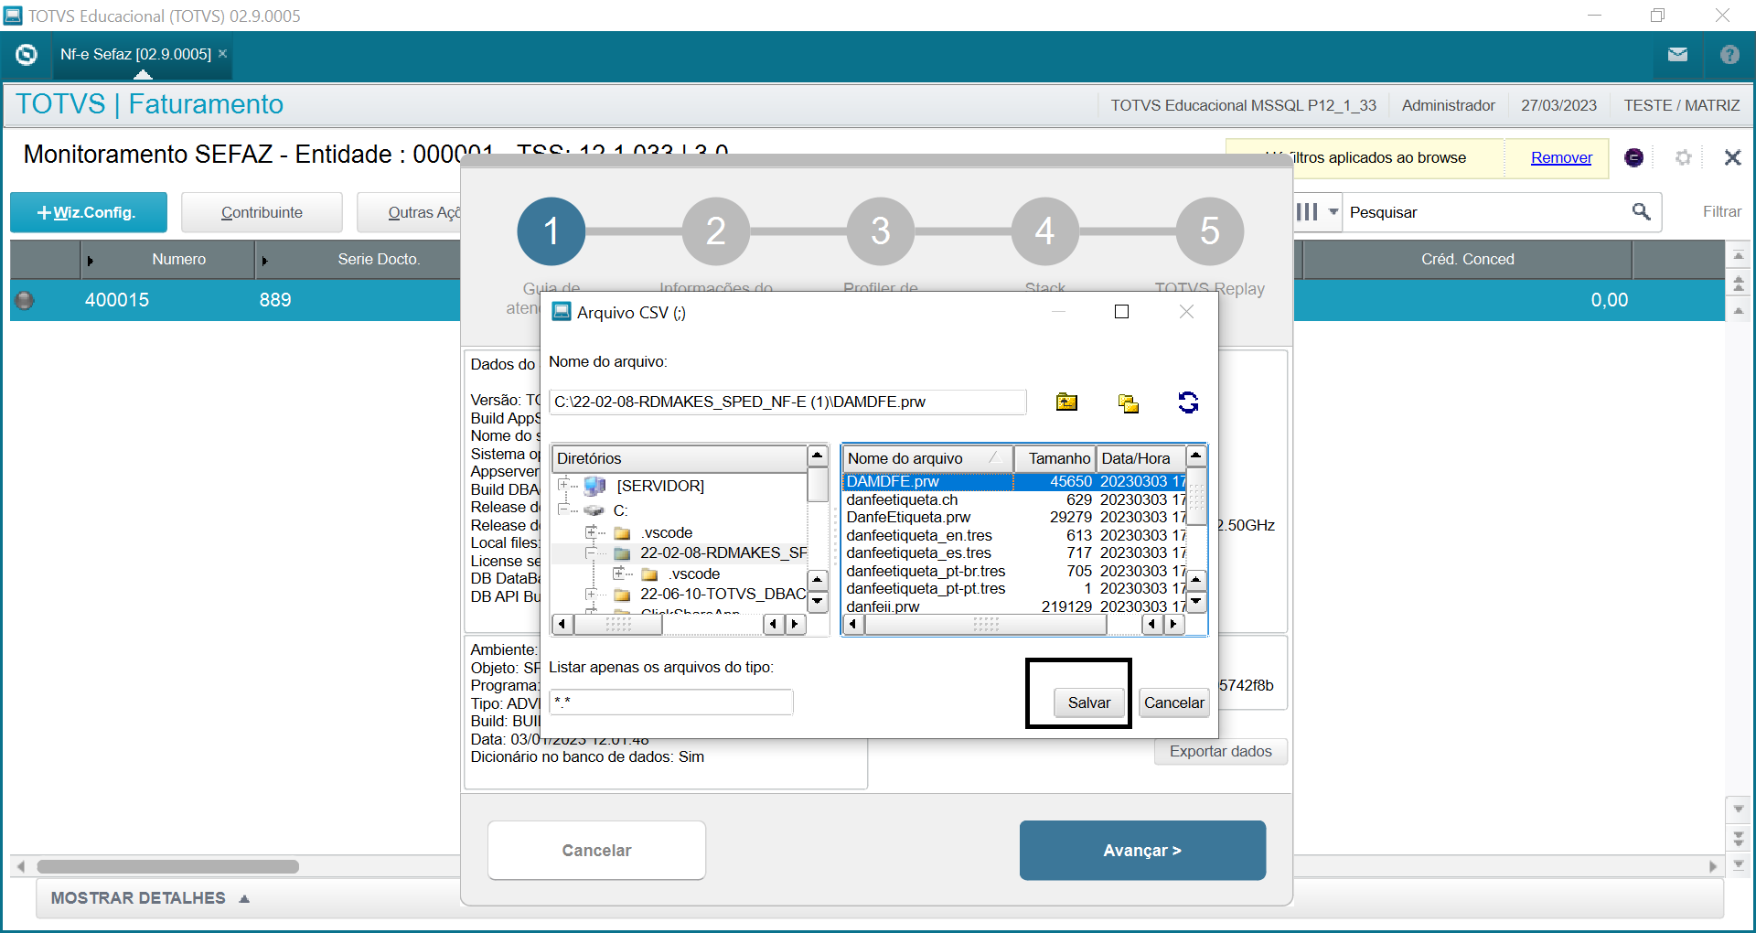The image size is (1756, 933).
Task: Sort by the Numero column header
Action: tap(178, 260)
